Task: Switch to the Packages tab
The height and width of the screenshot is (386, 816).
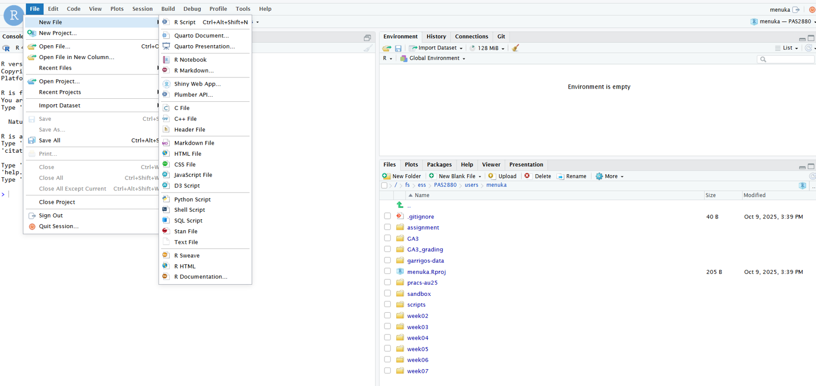Action: pos(439,164)
